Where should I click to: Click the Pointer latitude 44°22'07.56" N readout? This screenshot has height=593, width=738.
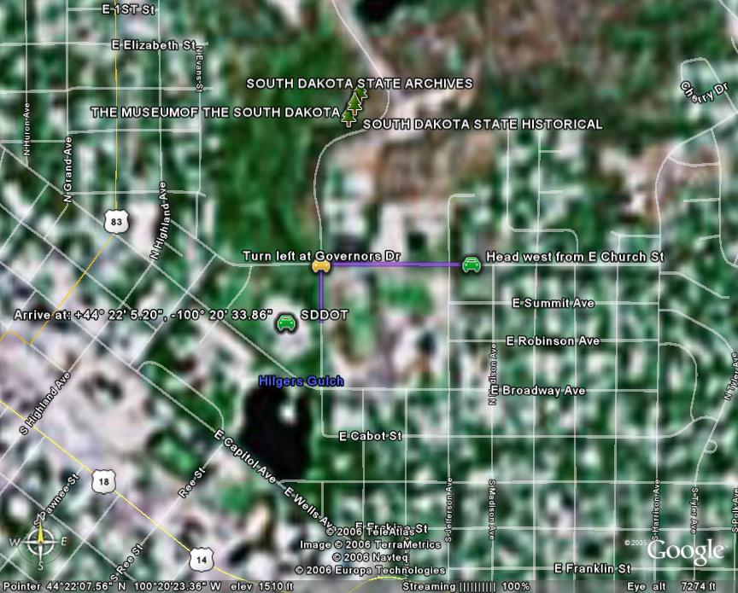point(65,586)
